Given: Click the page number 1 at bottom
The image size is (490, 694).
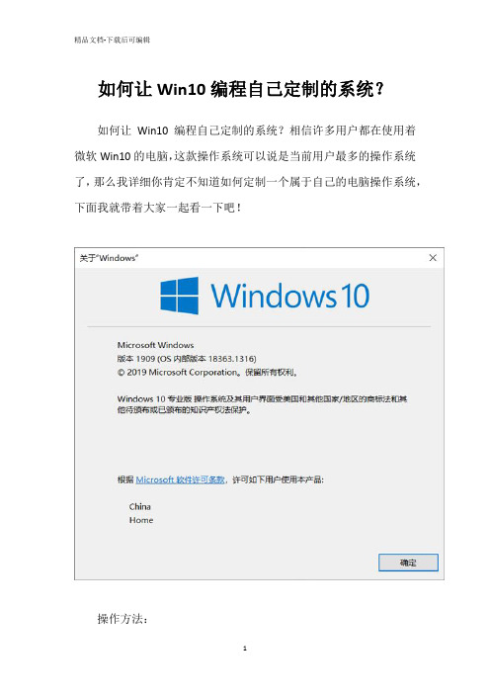Looking at the screenshot, I should coord(245,649).
